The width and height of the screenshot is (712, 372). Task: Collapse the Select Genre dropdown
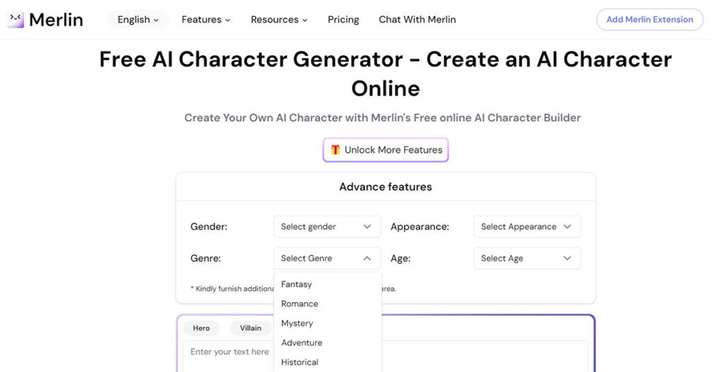(x=327, y=258)
